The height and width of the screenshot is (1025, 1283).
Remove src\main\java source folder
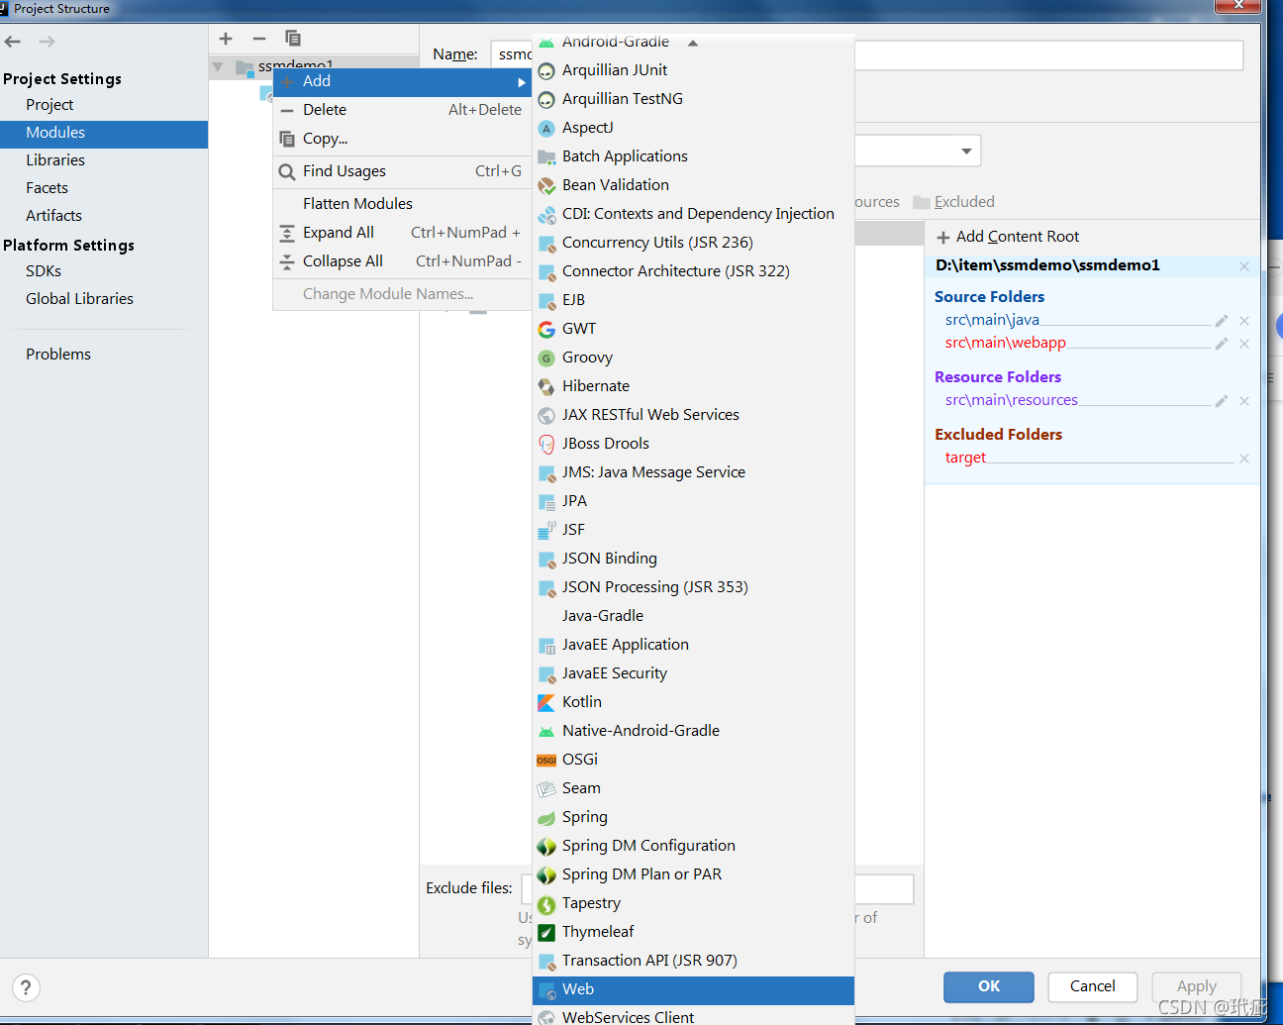[1244, 321]
